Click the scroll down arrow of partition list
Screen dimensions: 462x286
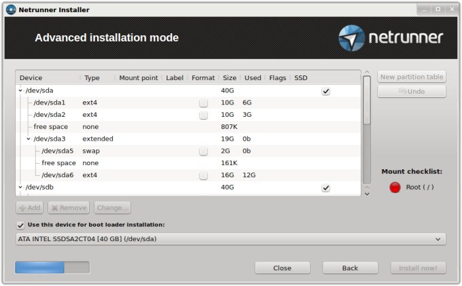[x=367, y=194]
